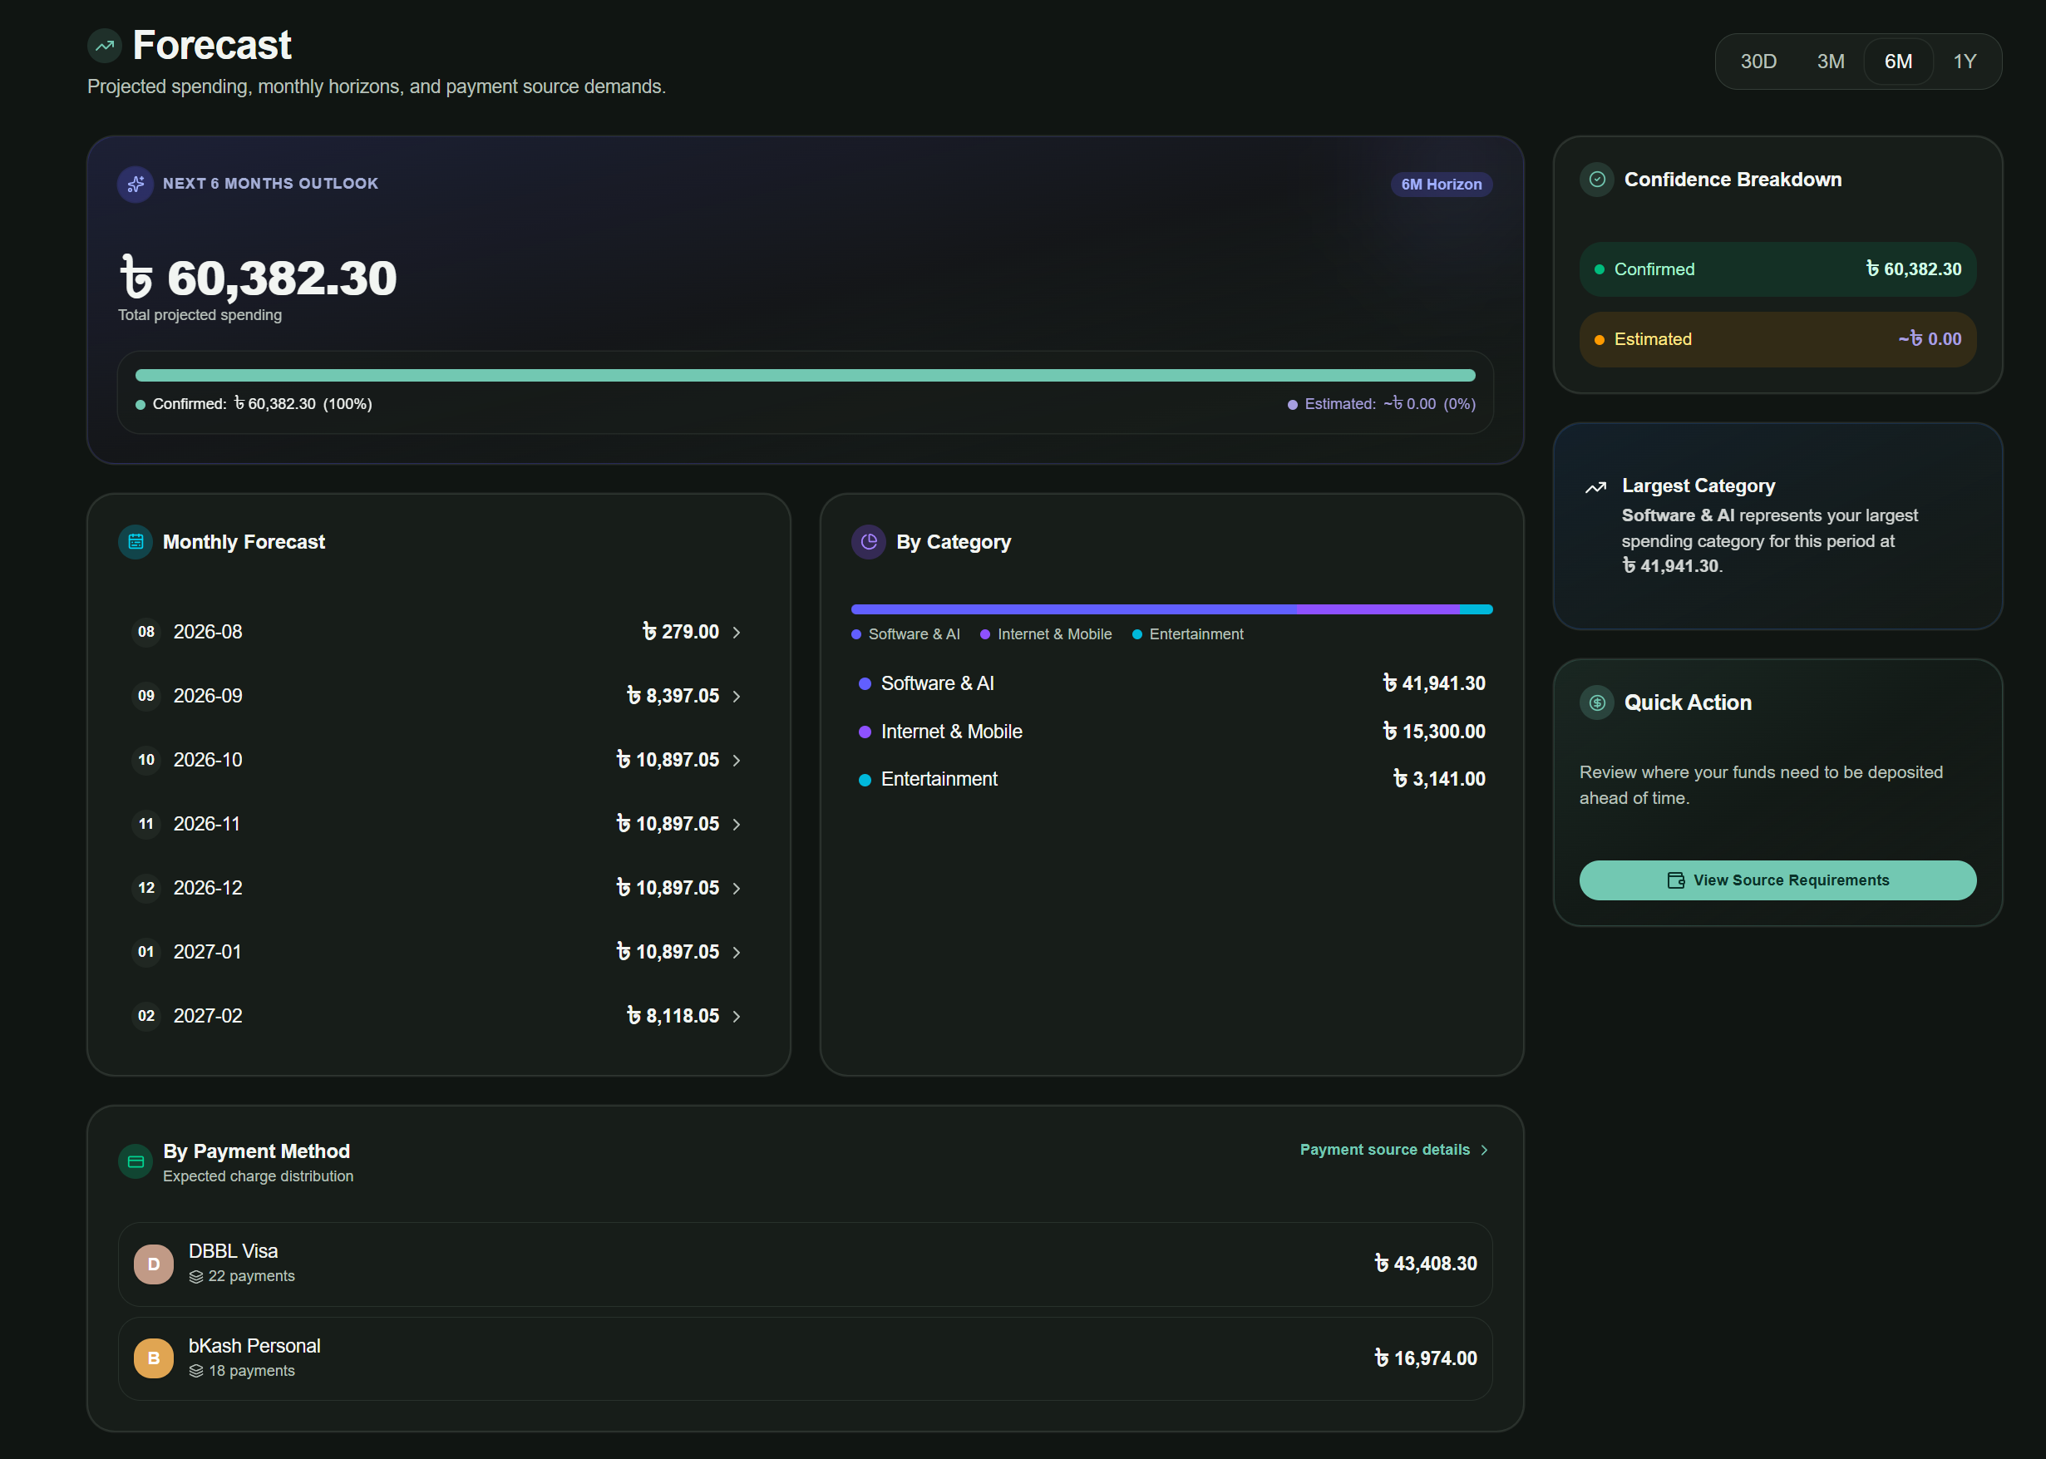
Task: Click the 02 month badge
Action: click(146, 1014)
